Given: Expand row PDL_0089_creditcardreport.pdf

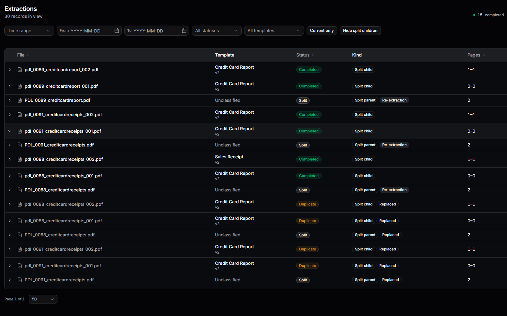Looking at the screenshot, I should pyautogui.click(x=10, y=100).
